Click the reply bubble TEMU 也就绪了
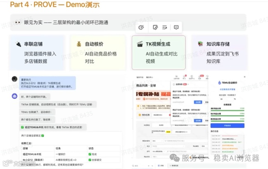 (37, 112)
